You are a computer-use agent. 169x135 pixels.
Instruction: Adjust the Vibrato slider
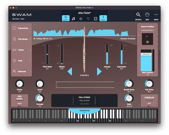click(62, 54)
